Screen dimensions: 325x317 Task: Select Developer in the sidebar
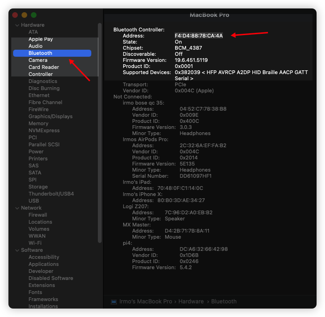pos(41,272)
